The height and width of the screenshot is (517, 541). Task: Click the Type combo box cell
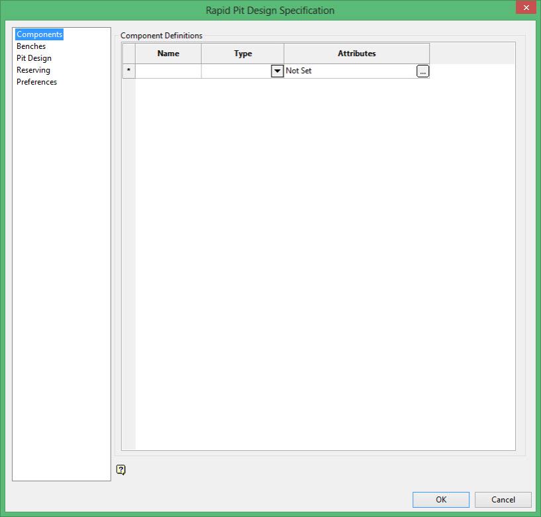242,71
